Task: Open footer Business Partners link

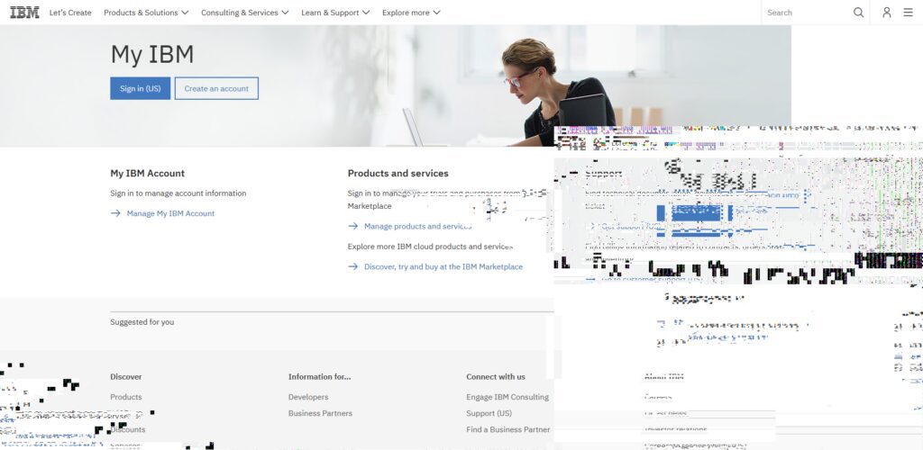Action: 320,414
